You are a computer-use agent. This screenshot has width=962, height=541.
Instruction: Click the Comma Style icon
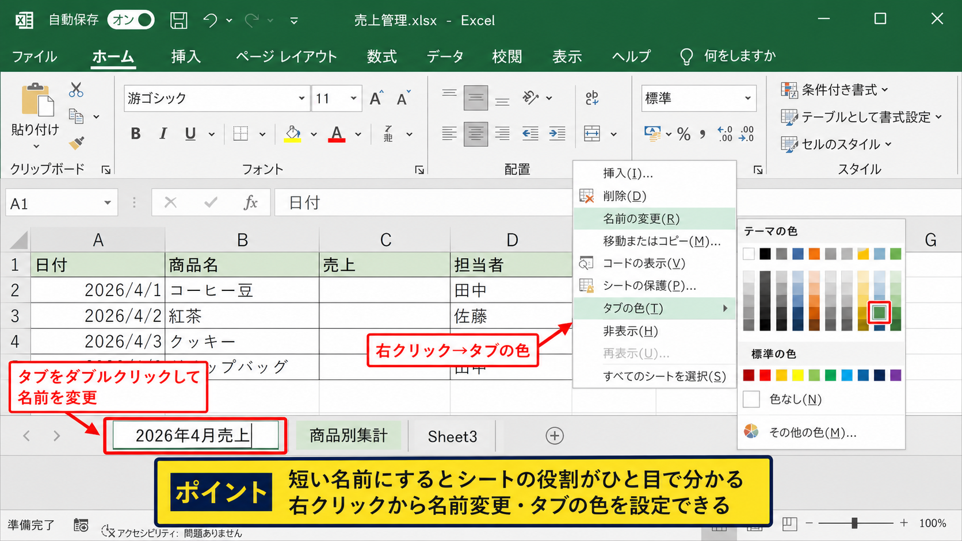[x=703, y=135]
